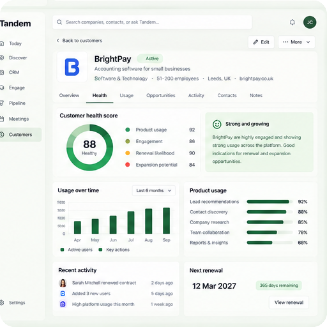Screen dimensions: 327x327
Task: Click the Active status badge
Action: [x=150, y=59]
